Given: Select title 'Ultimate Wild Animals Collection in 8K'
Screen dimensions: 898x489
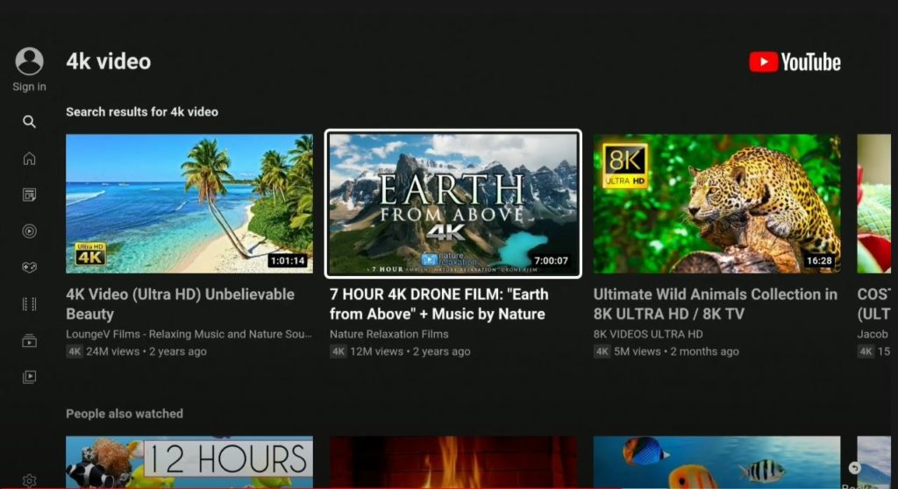Looking at the screenshot, I should [x=716, y=304].
